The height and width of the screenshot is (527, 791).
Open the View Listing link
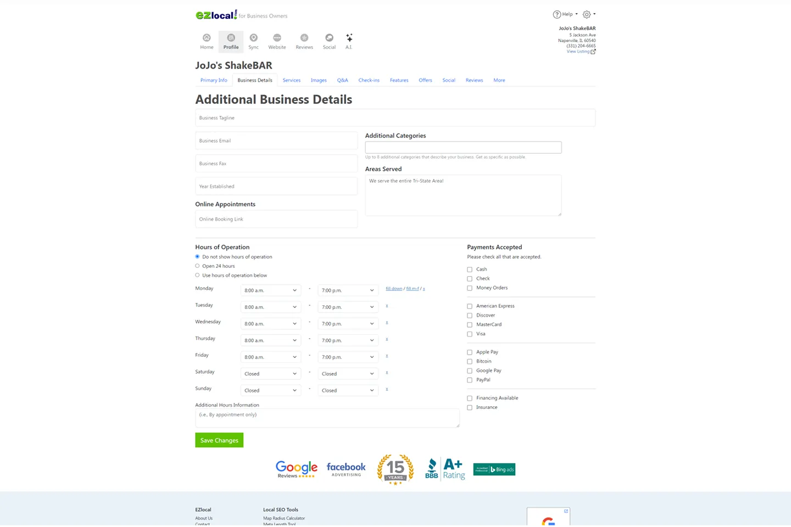581,52
